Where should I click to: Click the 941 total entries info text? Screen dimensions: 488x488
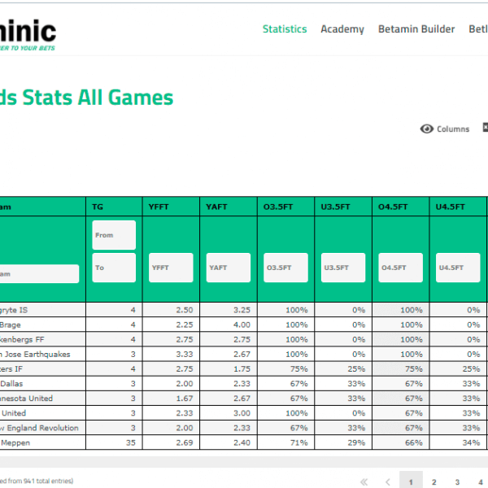pyautogui.click(x=37, y=481)
